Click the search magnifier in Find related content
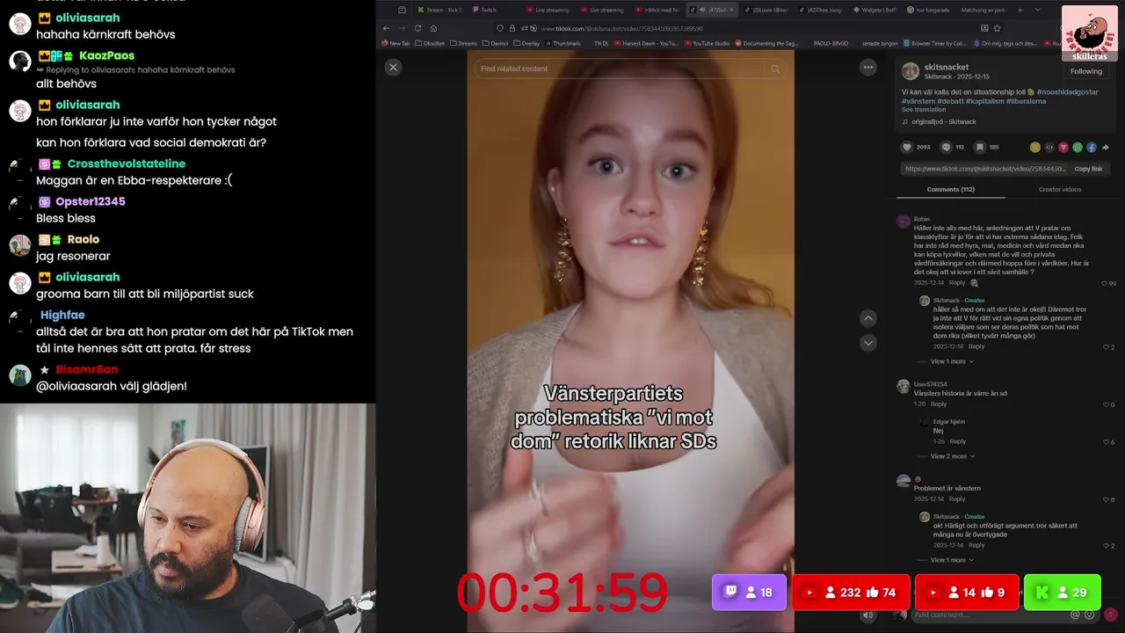1125x633 pixels. tap(774, 69)
